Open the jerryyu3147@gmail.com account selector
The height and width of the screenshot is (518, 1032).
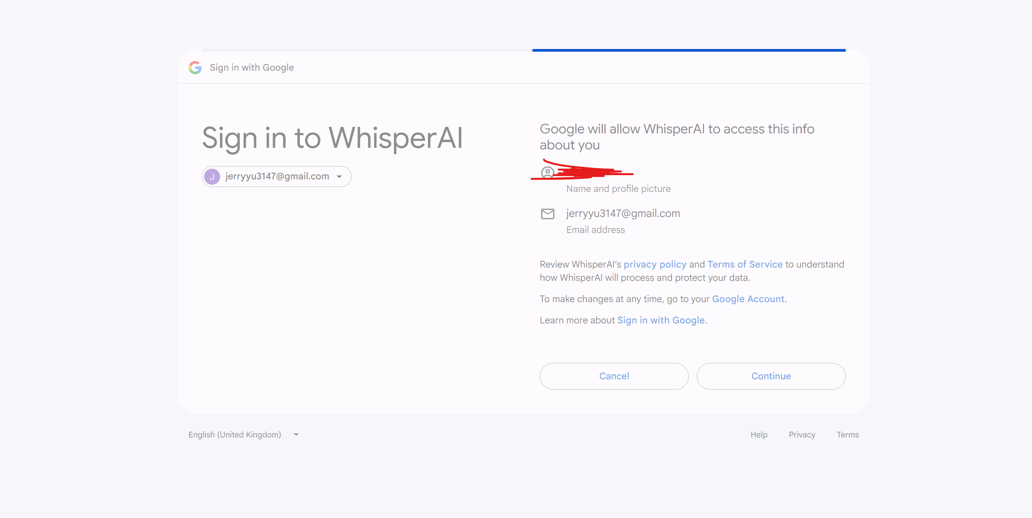pyautogui.click(x=276, y=177)
